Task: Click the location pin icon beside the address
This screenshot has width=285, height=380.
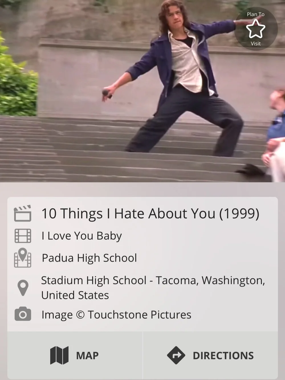Action: pyautogui.click(x=23, y=288)
